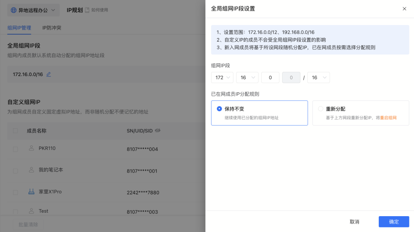Click the third octet input field showing 0
414x232 pixels.
coord(270,77)
